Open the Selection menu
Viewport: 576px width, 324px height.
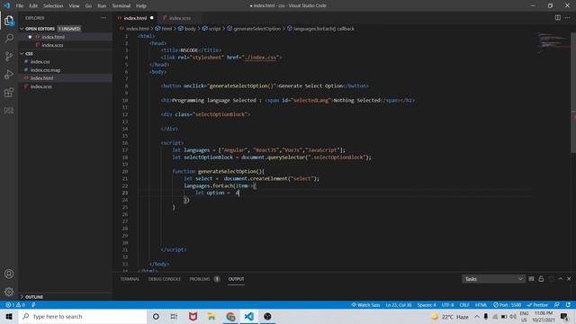[53, 6]
